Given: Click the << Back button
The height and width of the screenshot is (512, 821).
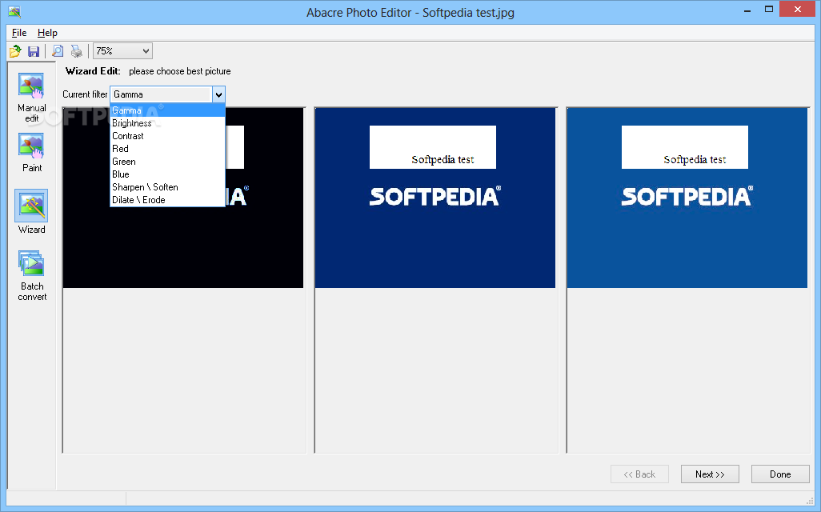Looking at the screenshot, I should point(639,474).
